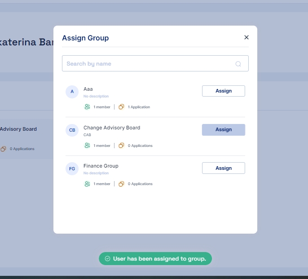Click the CB group avatar
This screenshot has width=308, height=279.
coord(72,130)
